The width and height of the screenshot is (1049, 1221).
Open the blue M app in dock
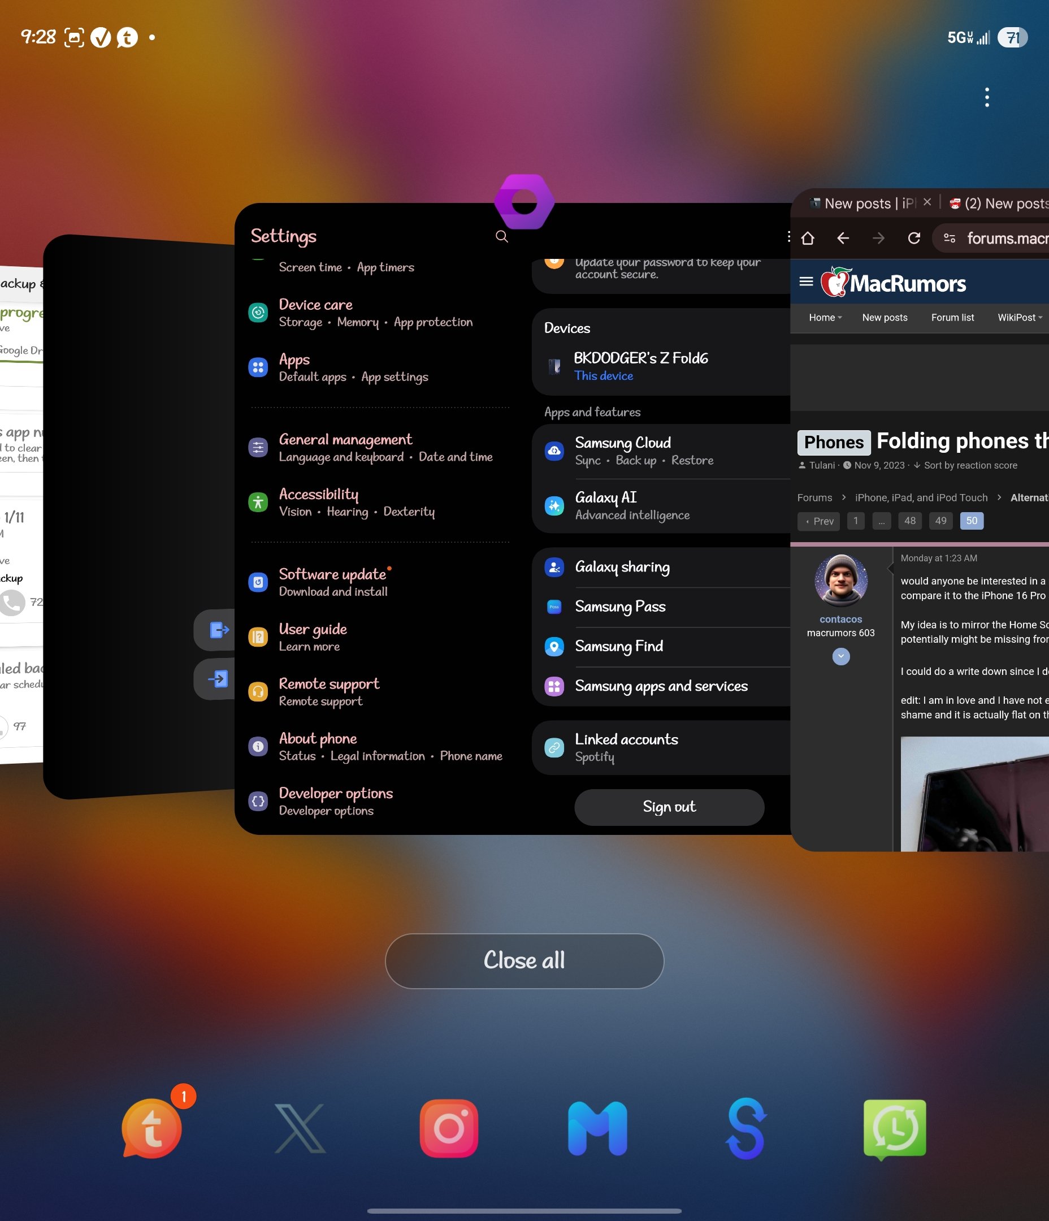(597, 1128)
